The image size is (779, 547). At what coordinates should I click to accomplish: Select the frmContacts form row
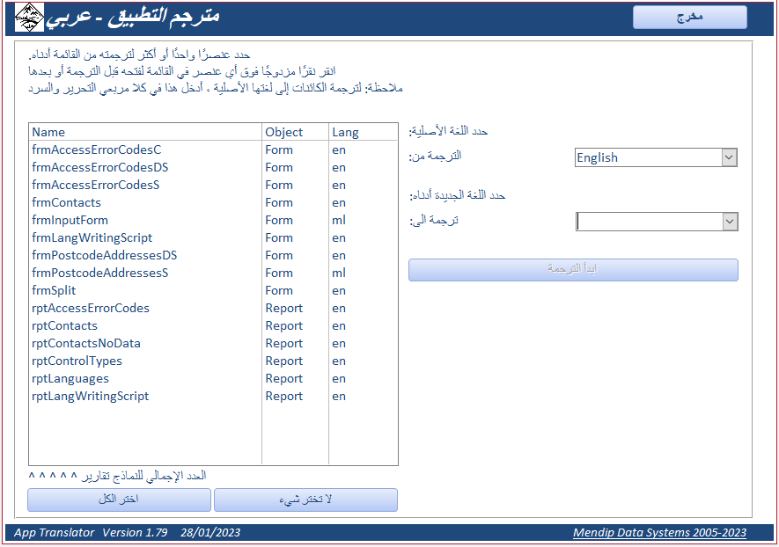pyautogui.click(x=214, y=202)
